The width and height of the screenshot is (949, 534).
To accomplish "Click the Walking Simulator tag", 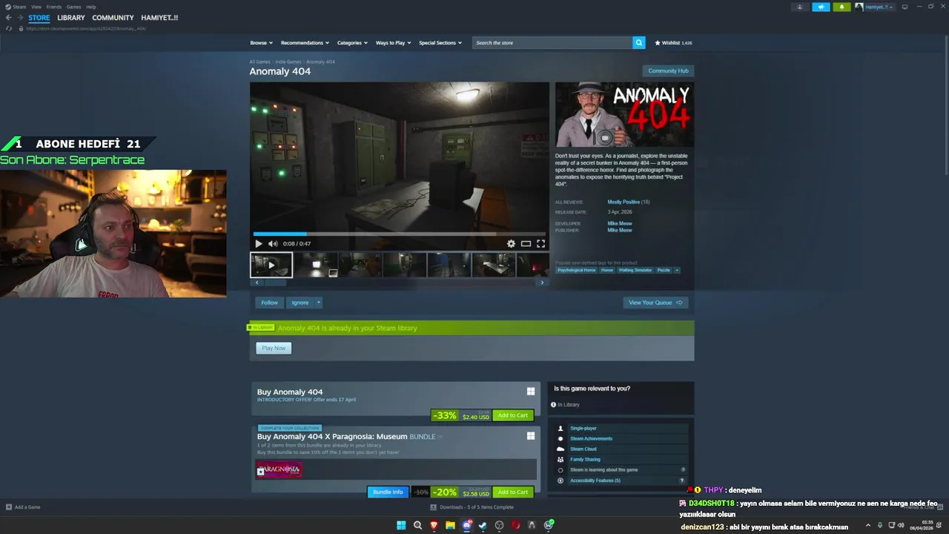I will pyautogui.click(x=635, y=270).
